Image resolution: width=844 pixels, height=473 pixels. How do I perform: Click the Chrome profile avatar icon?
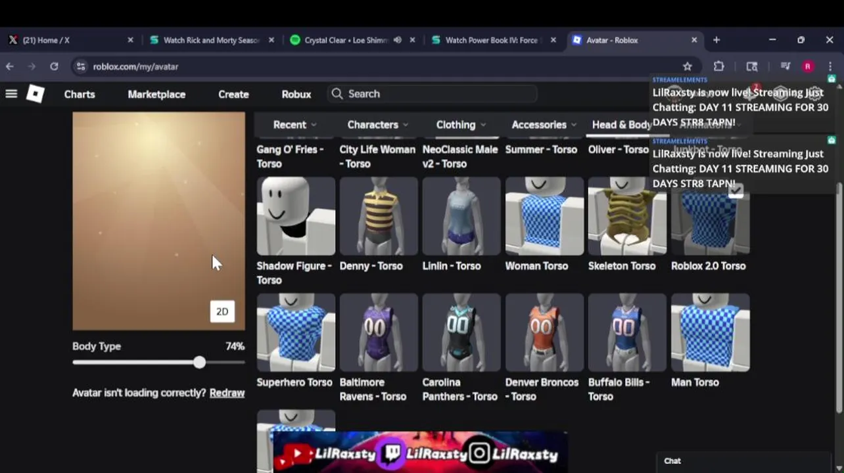click(808, 66)
